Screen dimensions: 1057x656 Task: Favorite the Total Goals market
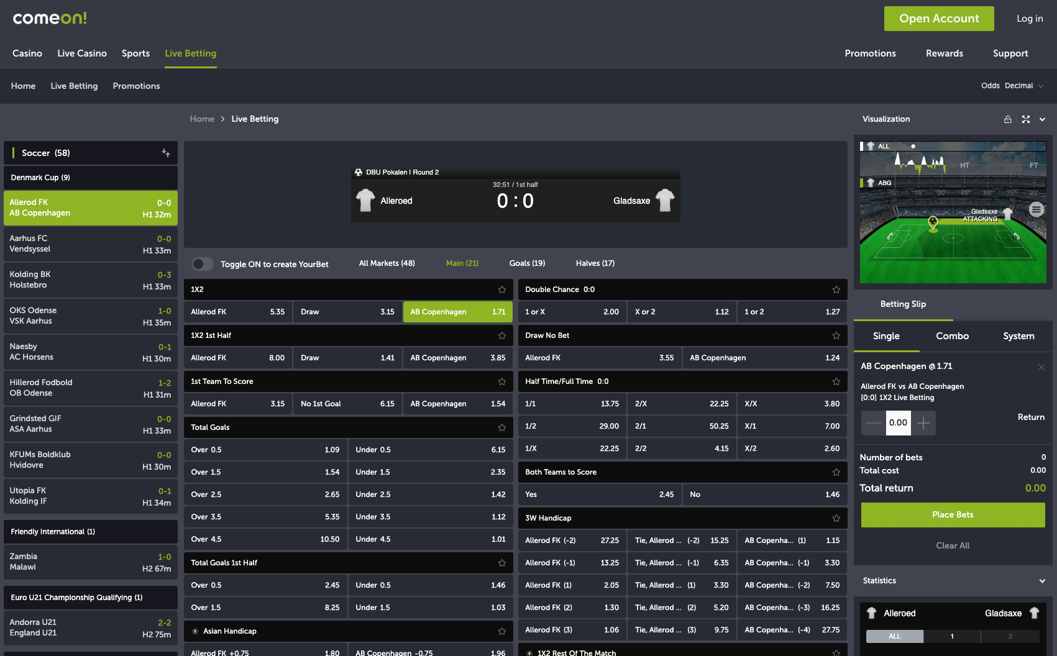(x=501, y=427)
